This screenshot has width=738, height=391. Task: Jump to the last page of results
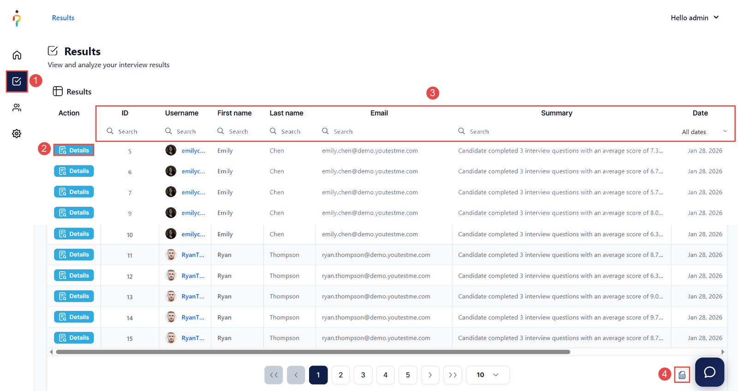coord(452,375)
